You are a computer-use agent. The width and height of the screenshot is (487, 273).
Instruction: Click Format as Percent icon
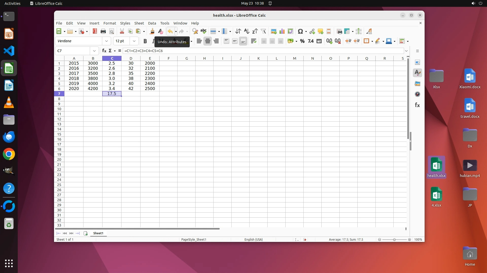tap(302, 41)
